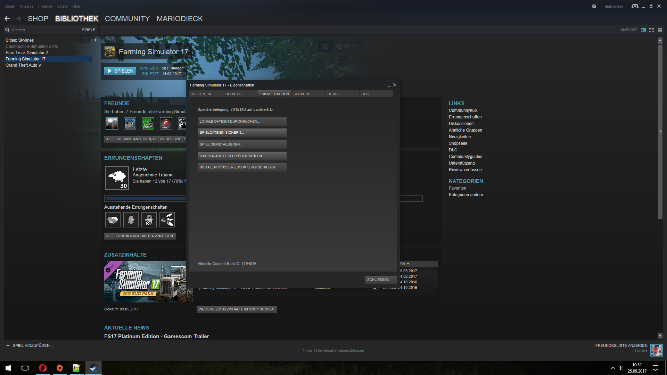Click the library Suchen search field
The image size is (667, 375).
[42, 30]
